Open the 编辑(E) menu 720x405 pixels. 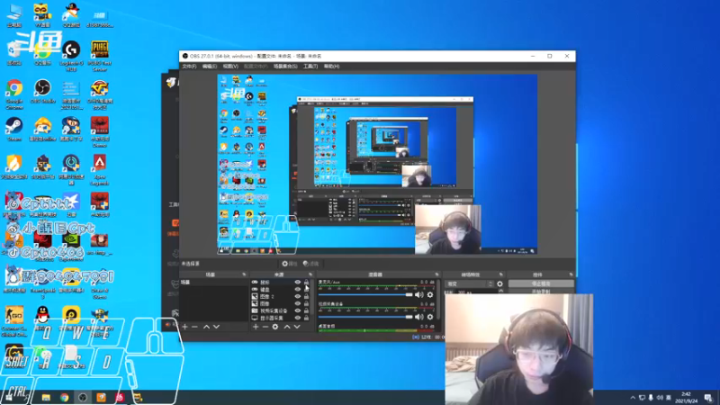point(210,67)
